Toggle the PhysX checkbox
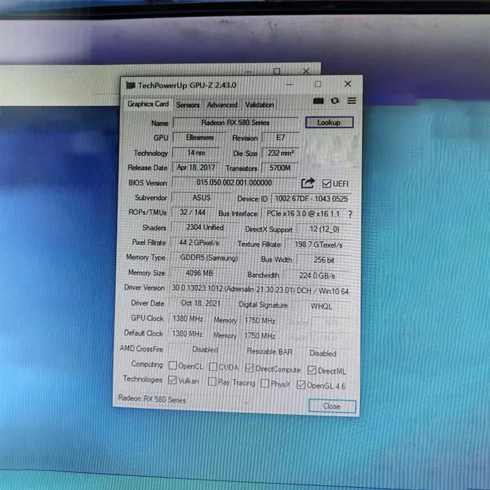 pyautogui.click(x=265, y=383)
